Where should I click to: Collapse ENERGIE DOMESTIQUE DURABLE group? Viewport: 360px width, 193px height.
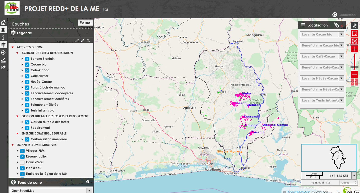tap(17, 133)
